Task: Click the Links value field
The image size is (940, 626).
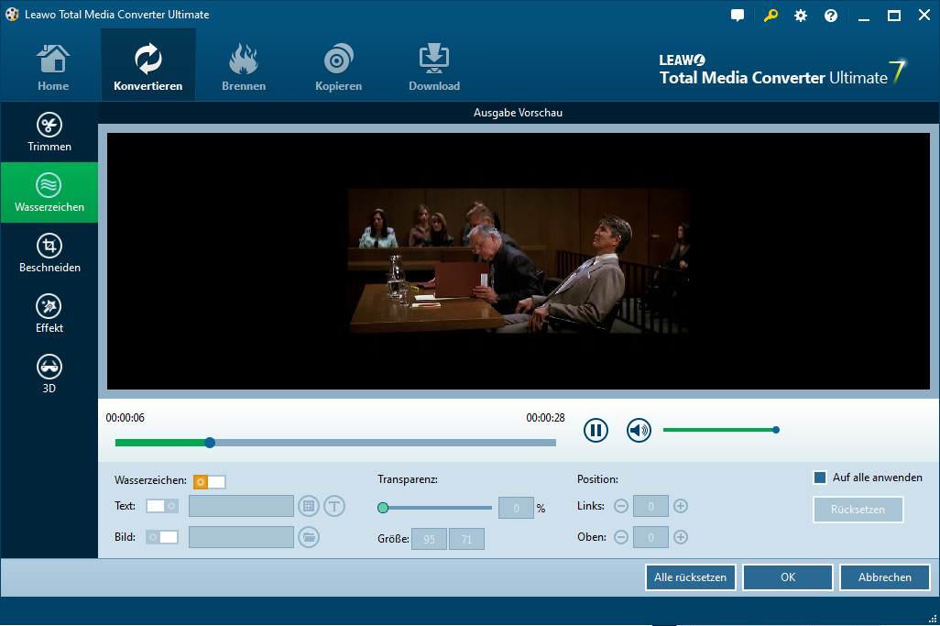Action: 651,506
